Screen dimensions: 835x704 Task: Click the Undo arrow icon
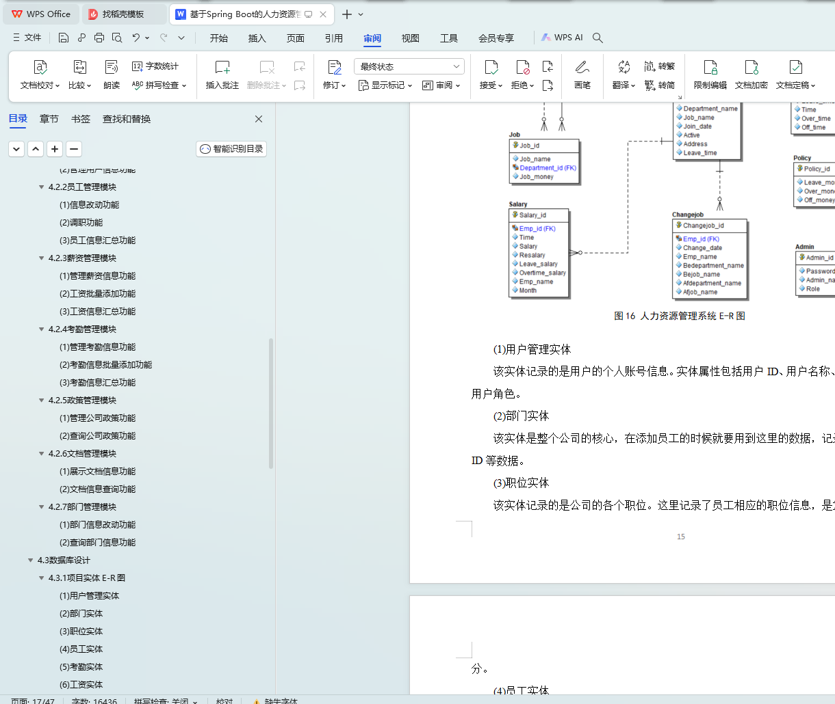[x=136, y=38]
